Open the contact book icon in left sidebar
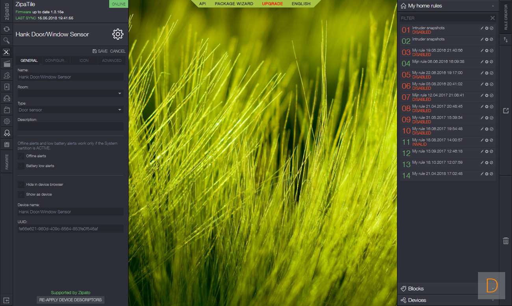Image resolution: width=512 pixels, height=306 pixels. 7,87
